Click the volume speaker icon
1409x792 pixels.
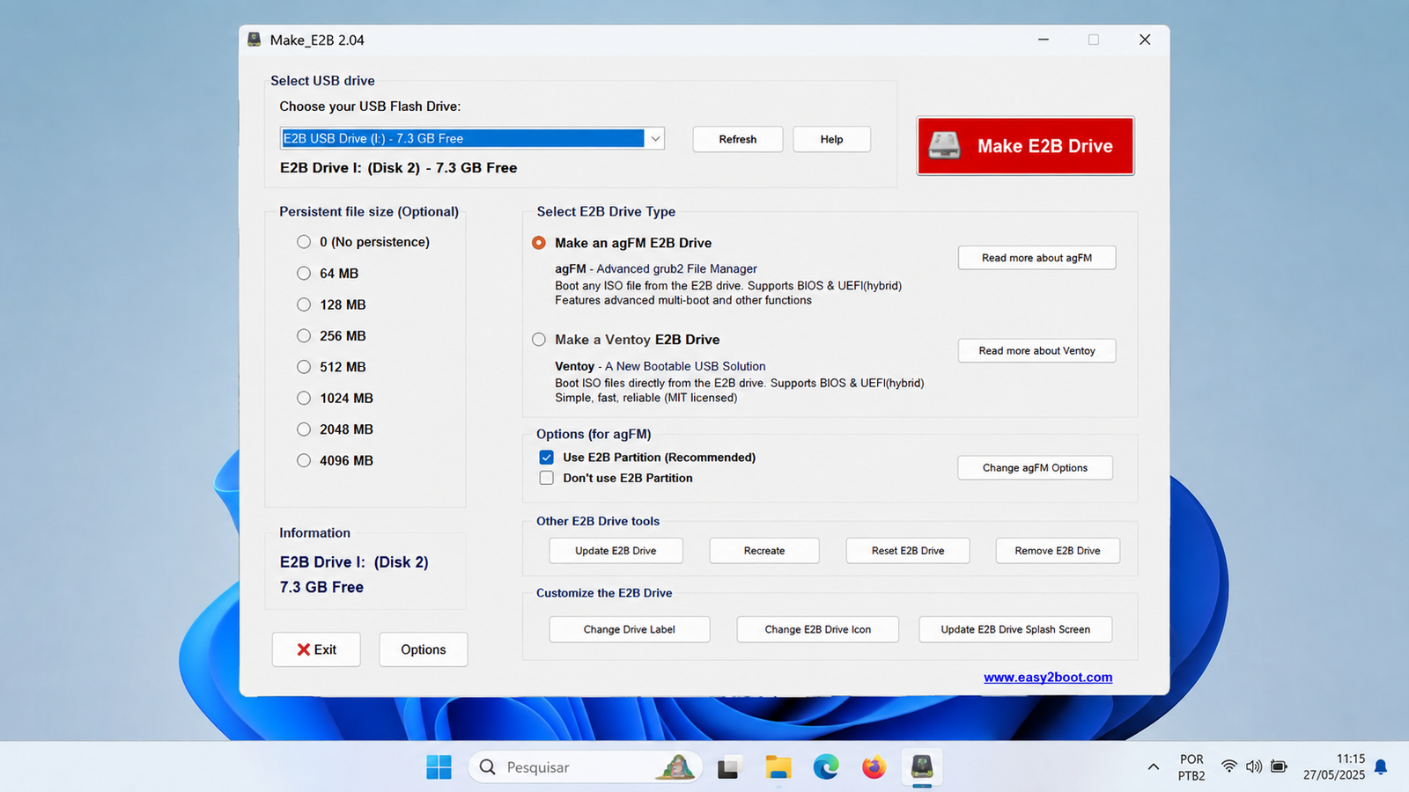[1254, 766]
